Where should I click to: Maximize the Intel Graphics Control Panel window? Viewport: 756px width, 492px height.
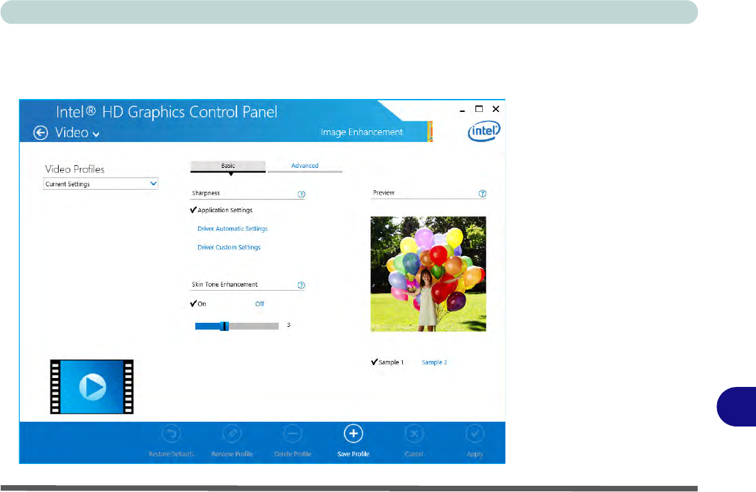click(479, 109)
